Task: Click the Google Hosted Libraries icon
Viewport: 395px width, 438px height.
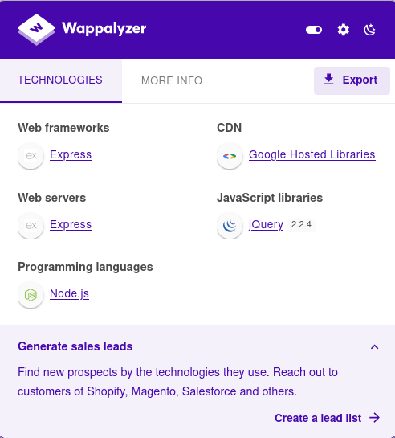Action: (230, 156)
